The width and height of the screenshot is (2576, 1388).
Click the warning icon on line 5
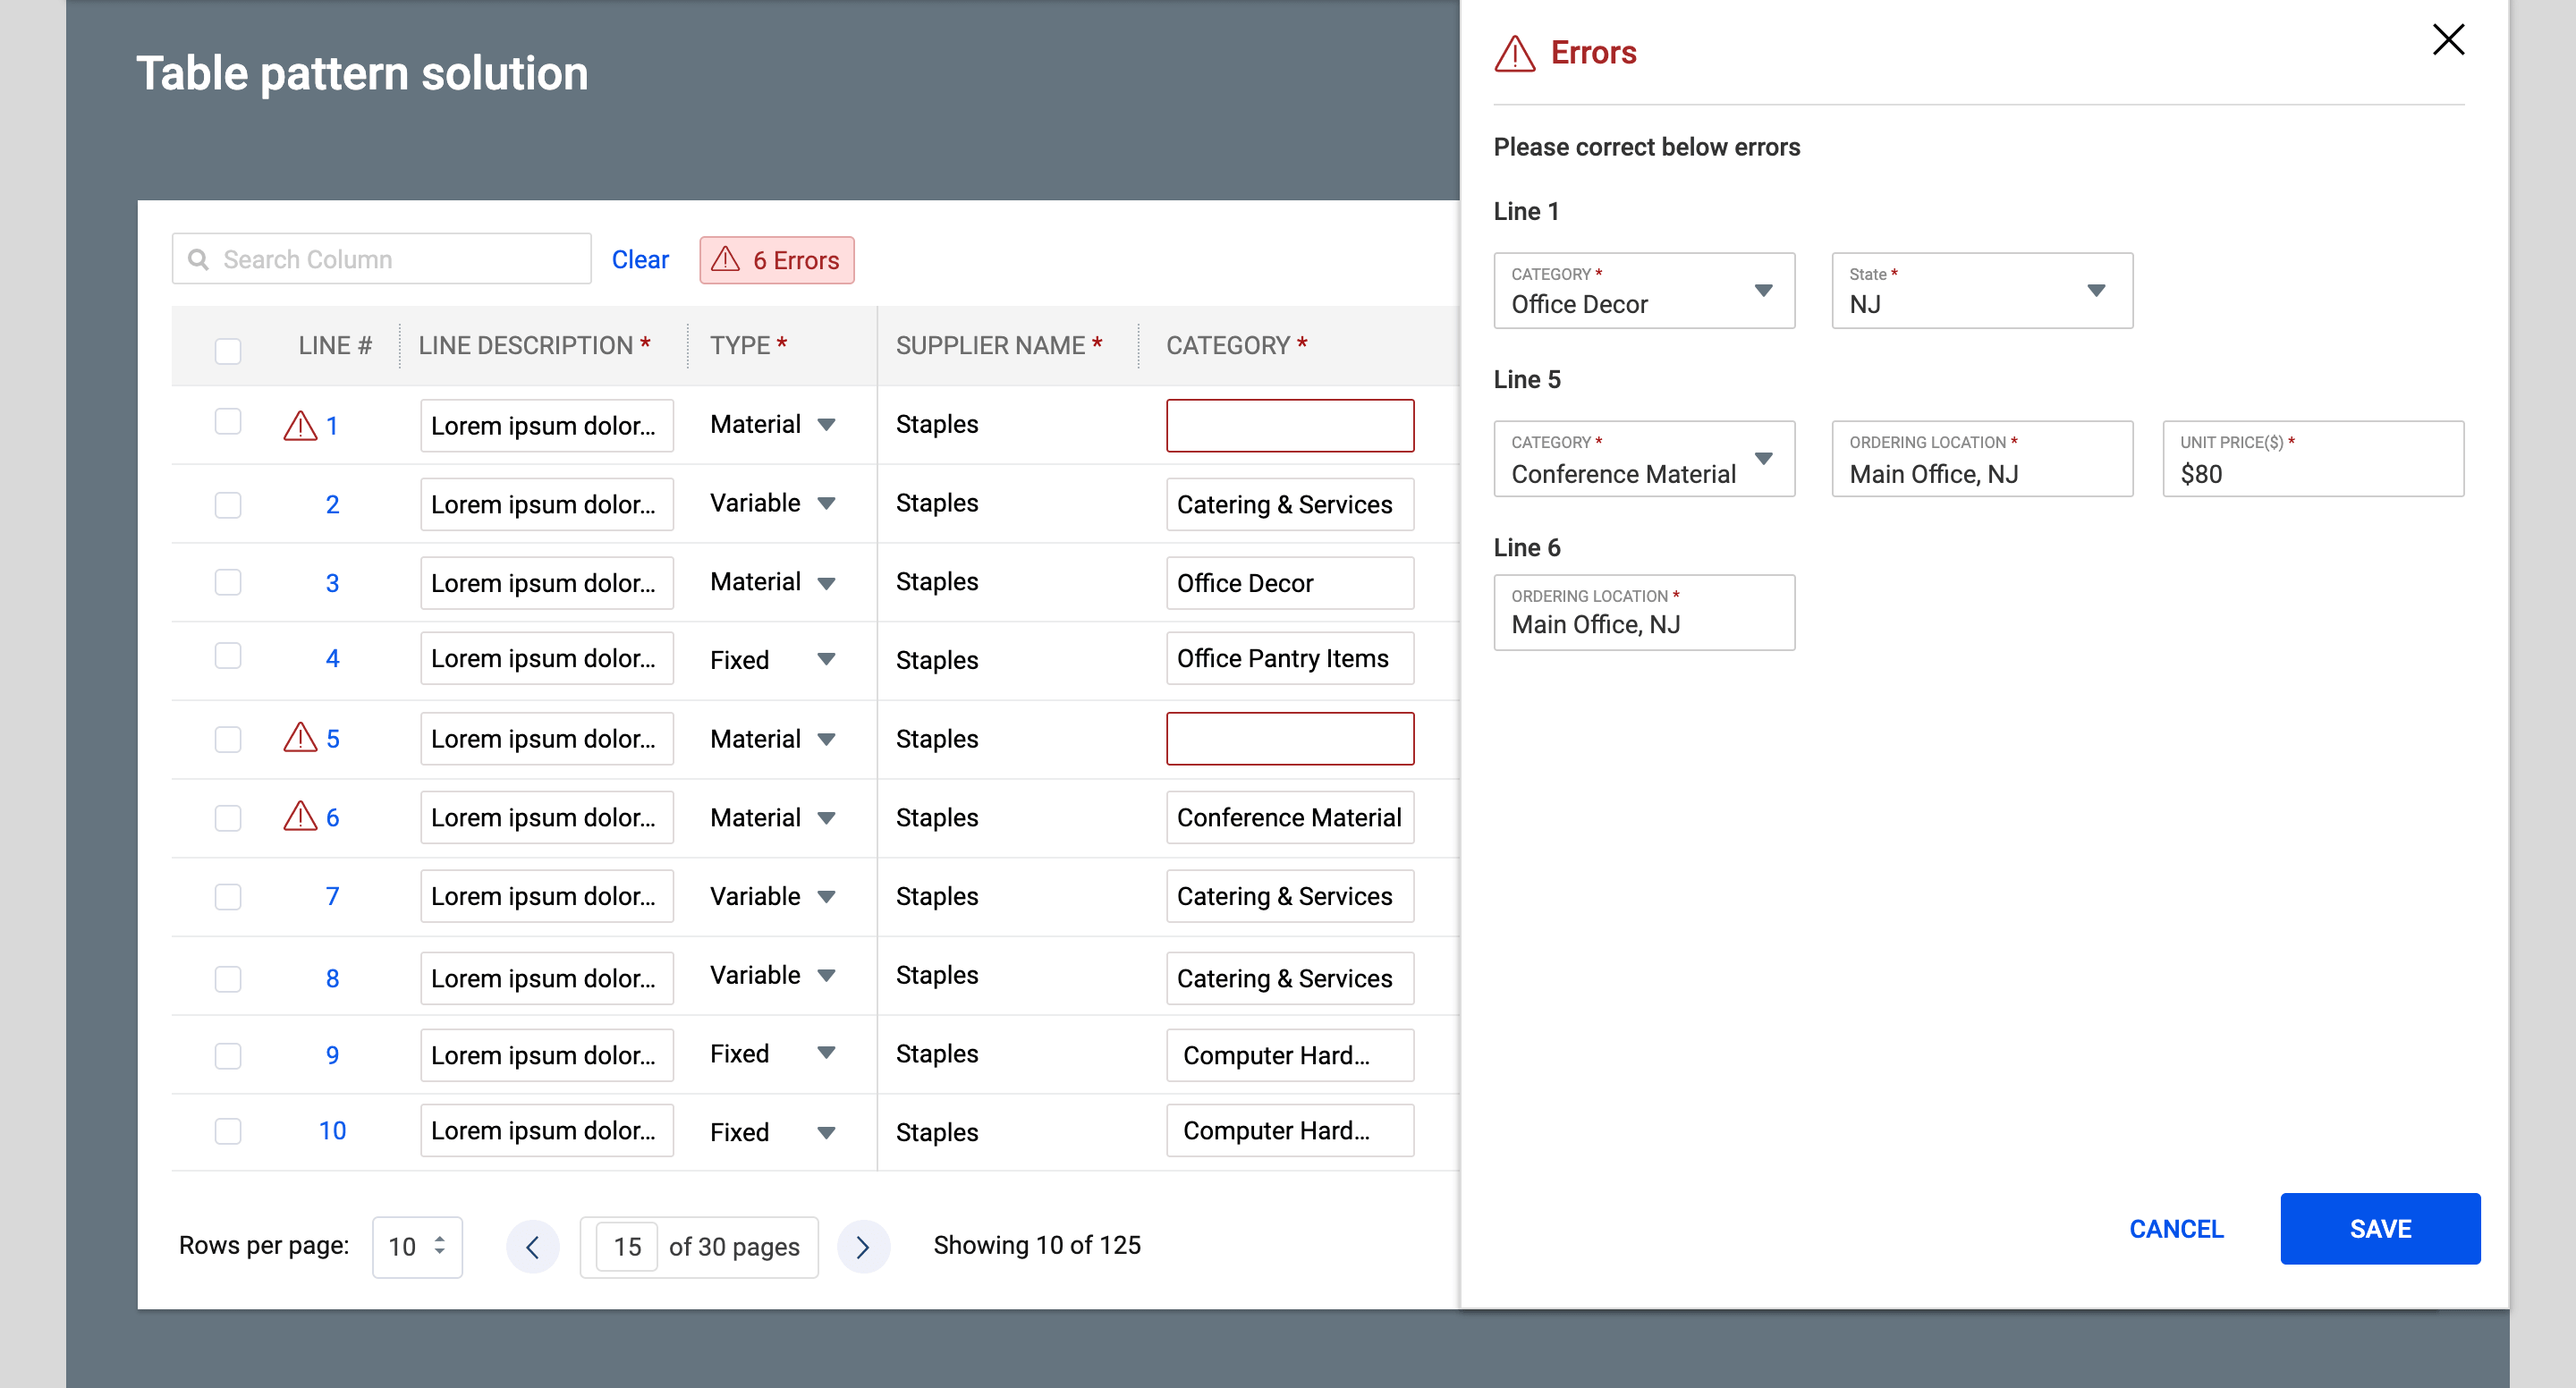pyautogui.click(x=300, y=738)
